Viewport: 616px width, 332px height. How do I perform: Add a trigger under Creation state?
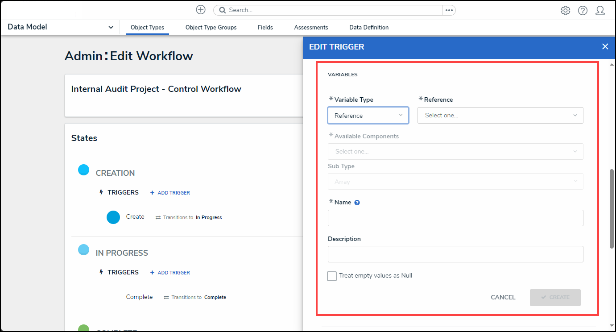(170, 193)
